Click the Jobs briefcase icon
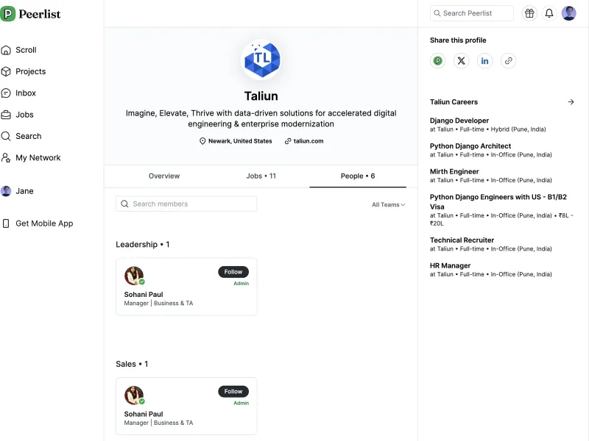 coord(6,115)
